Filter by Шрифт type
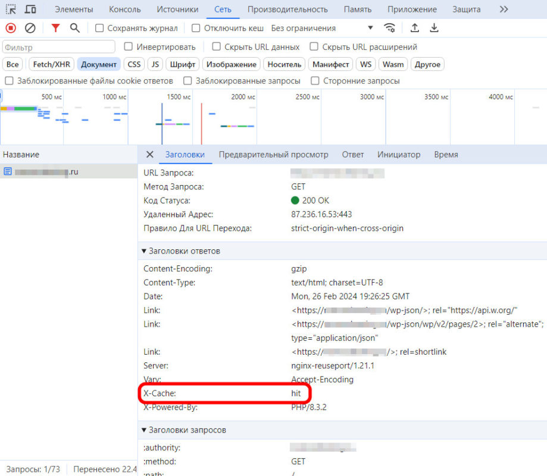 183,64
